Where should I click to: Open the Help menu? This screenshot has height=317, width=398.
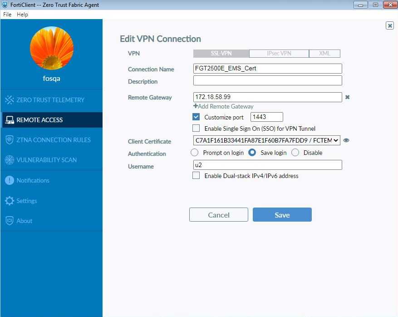[22, 15]
